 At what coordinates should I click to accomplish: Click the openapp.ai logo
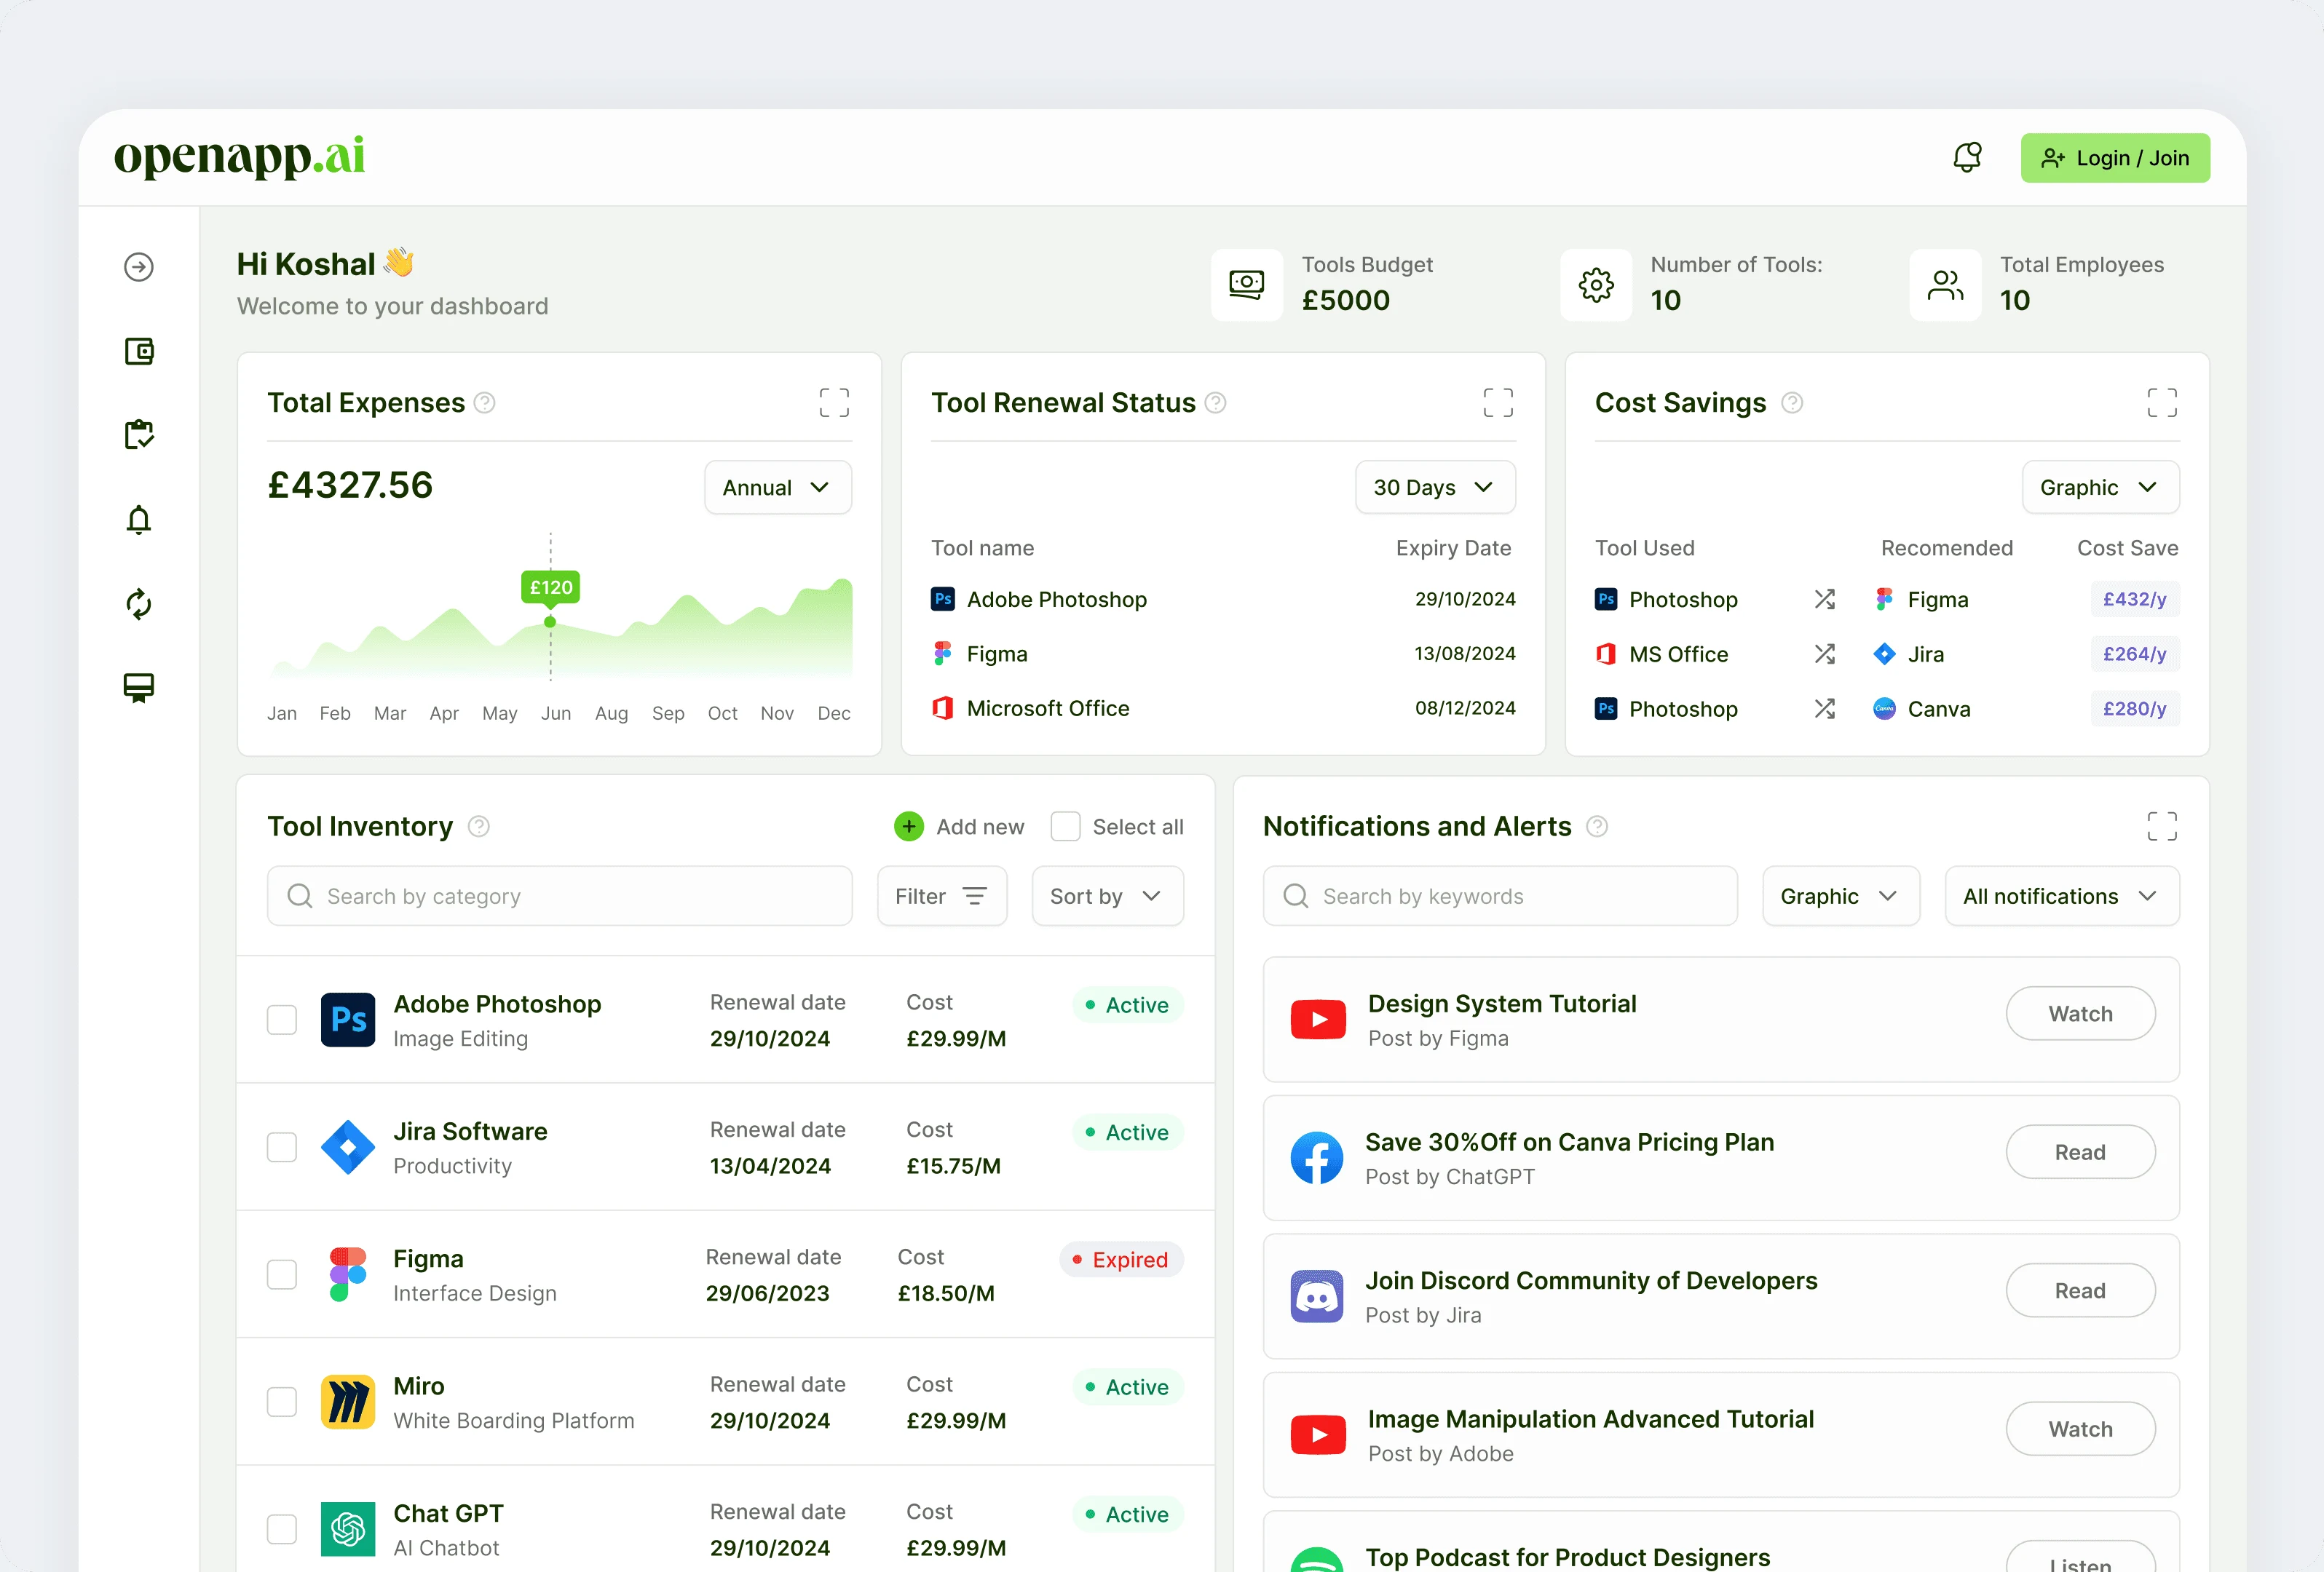tap(239, 157)
